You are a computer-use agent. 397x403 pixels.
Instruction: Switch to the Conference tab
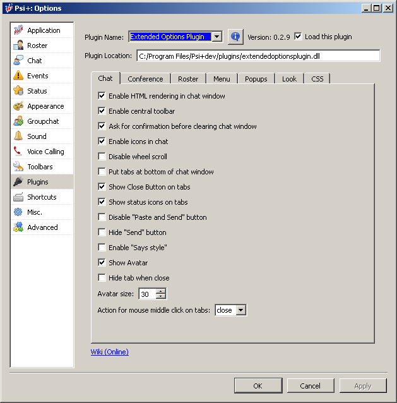(145, 79)
